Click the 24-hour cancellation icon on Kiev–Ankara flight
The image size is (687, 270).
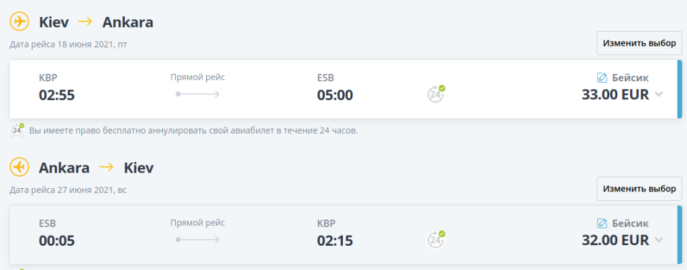pyautogui.click(x=436, y=94)
